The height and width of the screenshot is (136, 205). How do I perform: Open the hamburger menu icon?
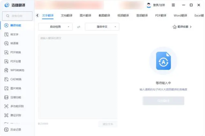coord(173,5)
